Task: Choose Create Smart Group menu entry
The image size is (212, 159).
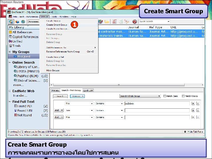Action: click(69, 25)
